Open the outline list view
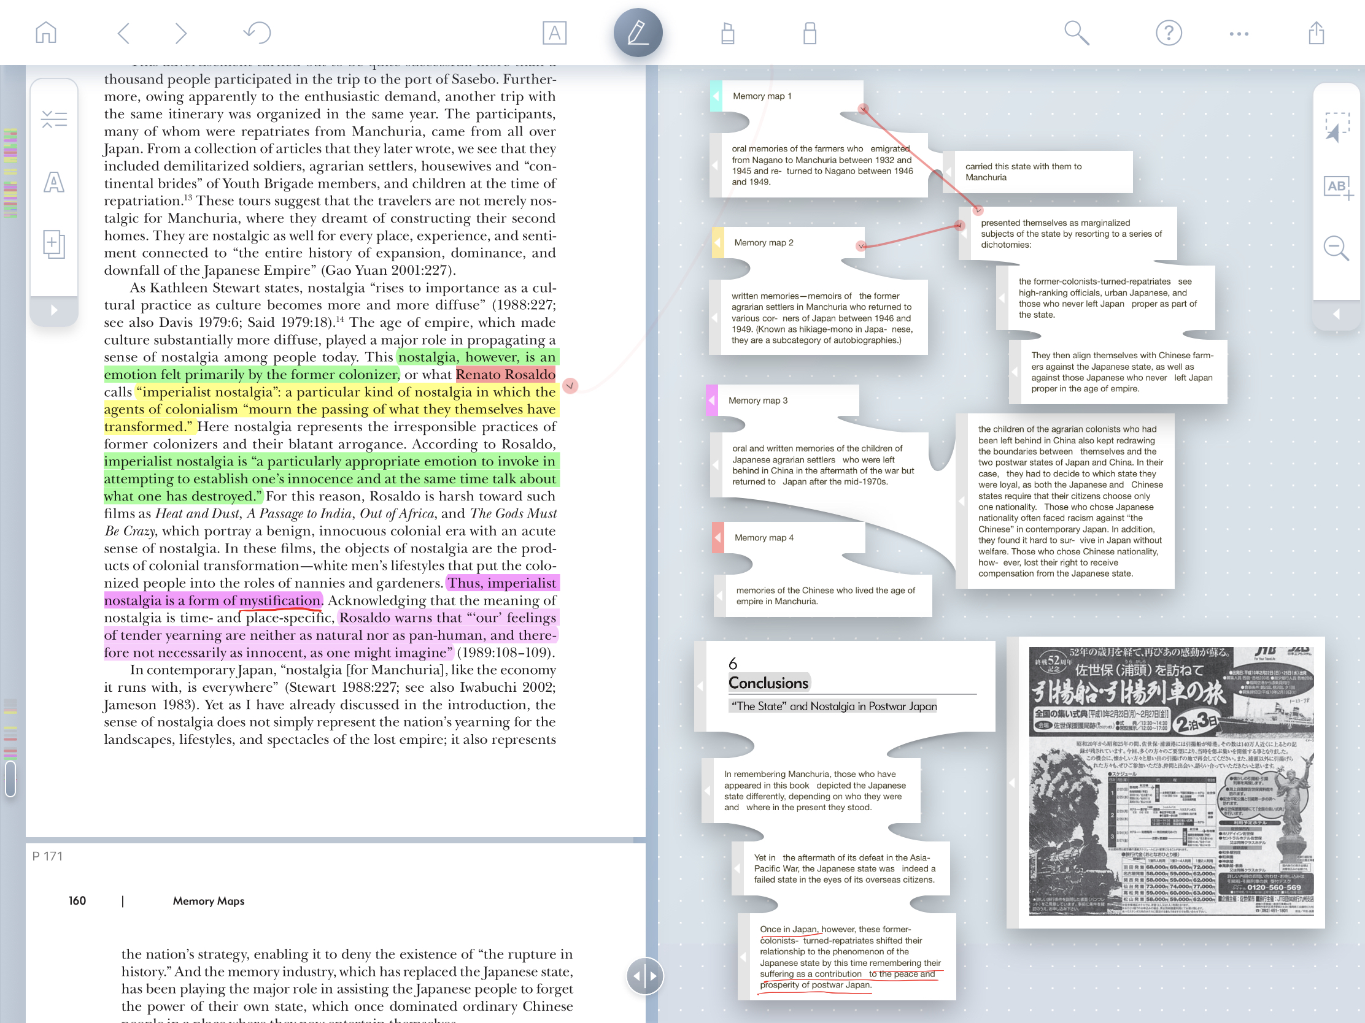The image size is (1365, 1023). click(53, 119)
